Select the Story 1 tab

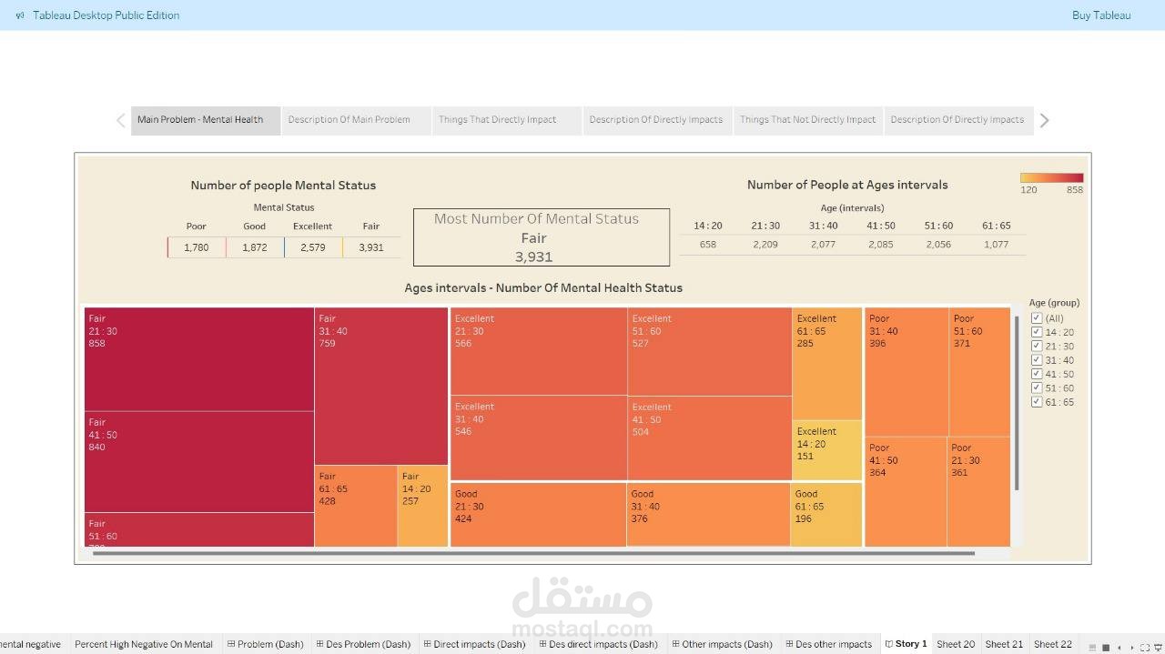906,644
